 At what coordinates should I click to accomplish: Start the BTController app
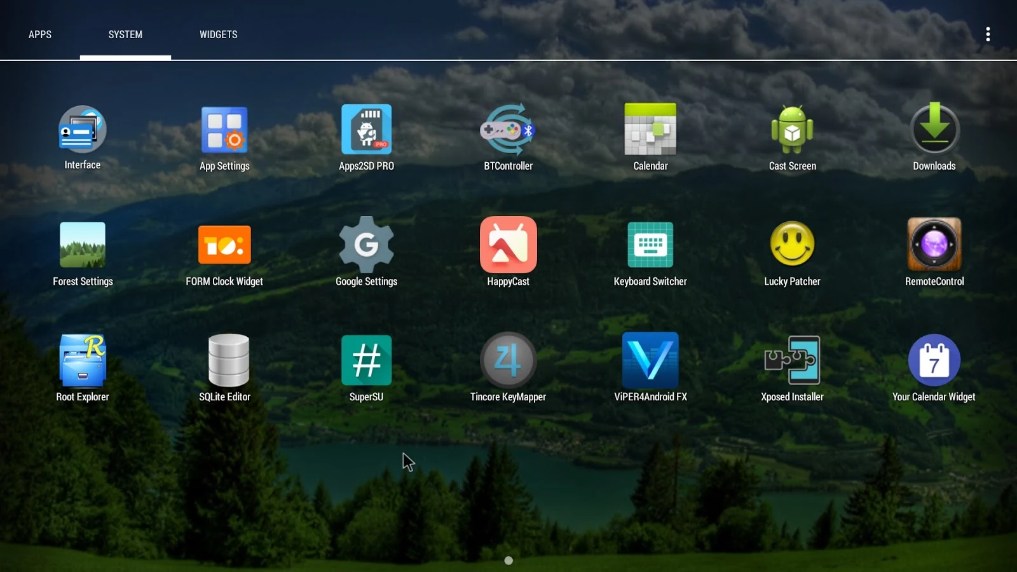508,130
